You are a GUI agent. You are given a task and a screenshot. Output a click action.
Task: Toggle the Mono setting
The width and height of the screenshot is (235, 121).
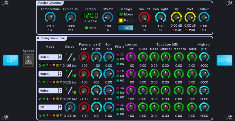click(x=121, y=14)
